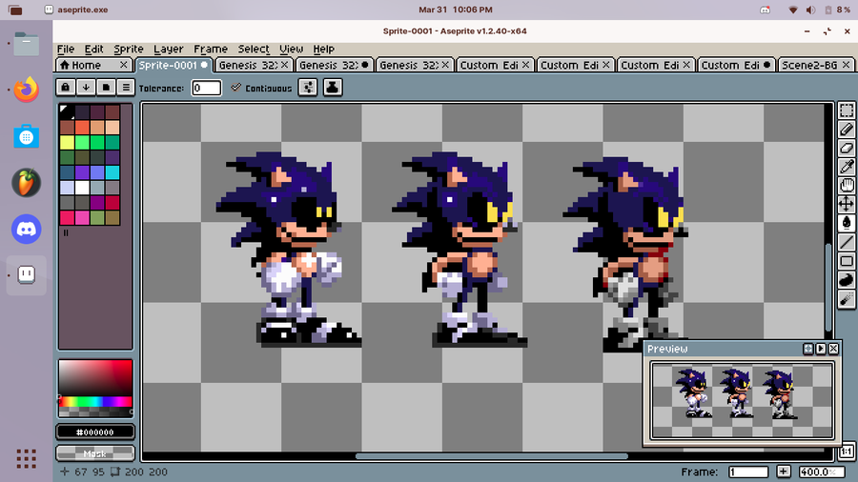Toggle the Contiguous checkbox
This screenshot has width=858, height=482.
[x=235, y=88]
